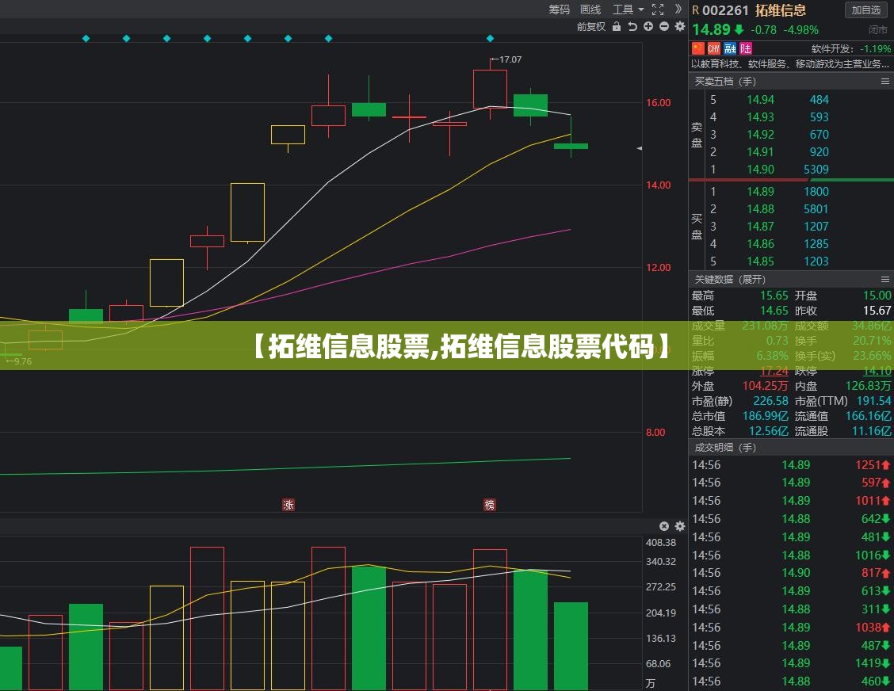Select sell level 3 price 14.92
894x691 pixels.
tap(761, 135)
